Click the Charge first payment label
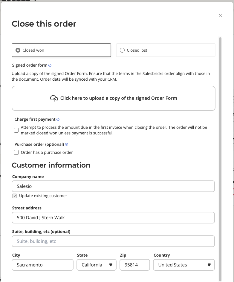The image size is (234, 282). 35,119
